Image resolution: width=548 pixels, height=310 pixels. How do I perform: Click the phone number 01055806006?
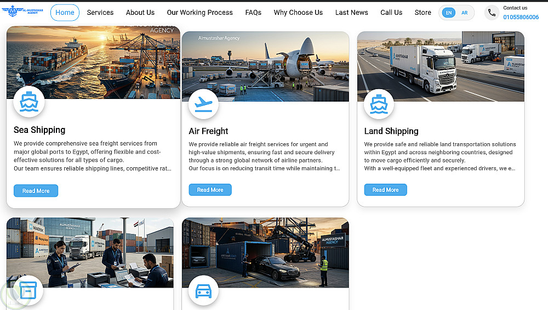point(521,17)
